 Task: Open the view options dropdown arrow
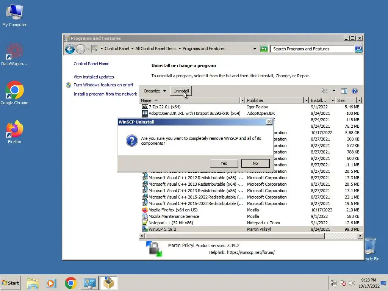(334, 91)
